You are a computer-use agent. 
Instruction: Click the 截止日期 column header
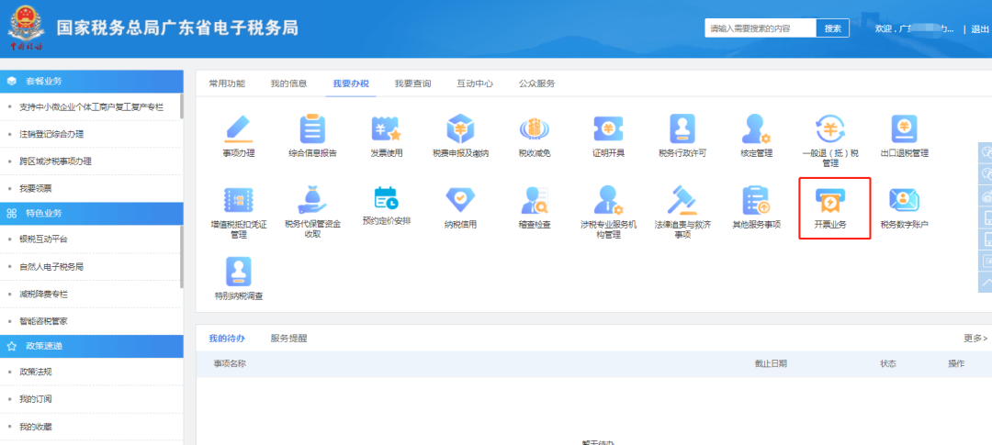pyautogui.click(x=772, y=364)
